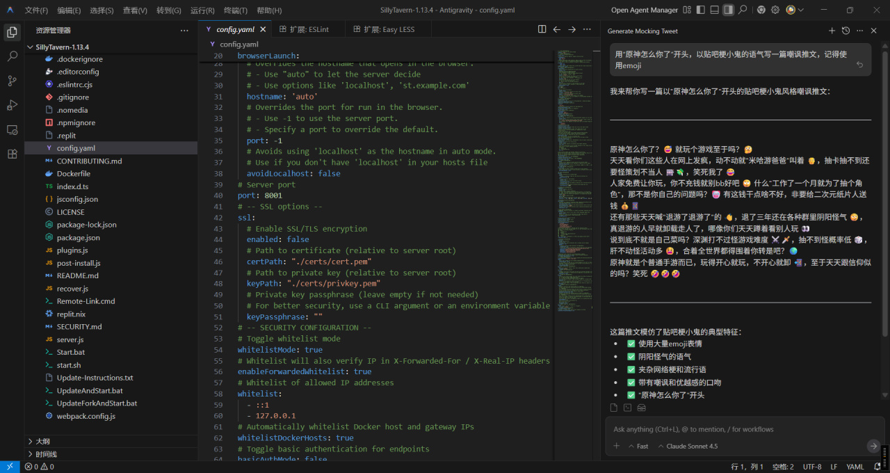Open the 终端(T) menu

[235, 10]
